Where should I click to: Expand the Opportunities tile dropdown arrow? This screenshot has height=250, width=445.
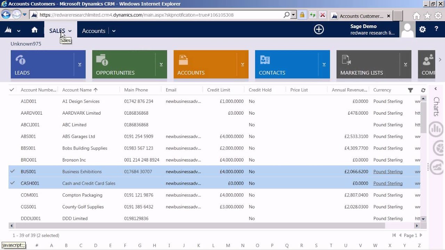(x=161, y=64)
